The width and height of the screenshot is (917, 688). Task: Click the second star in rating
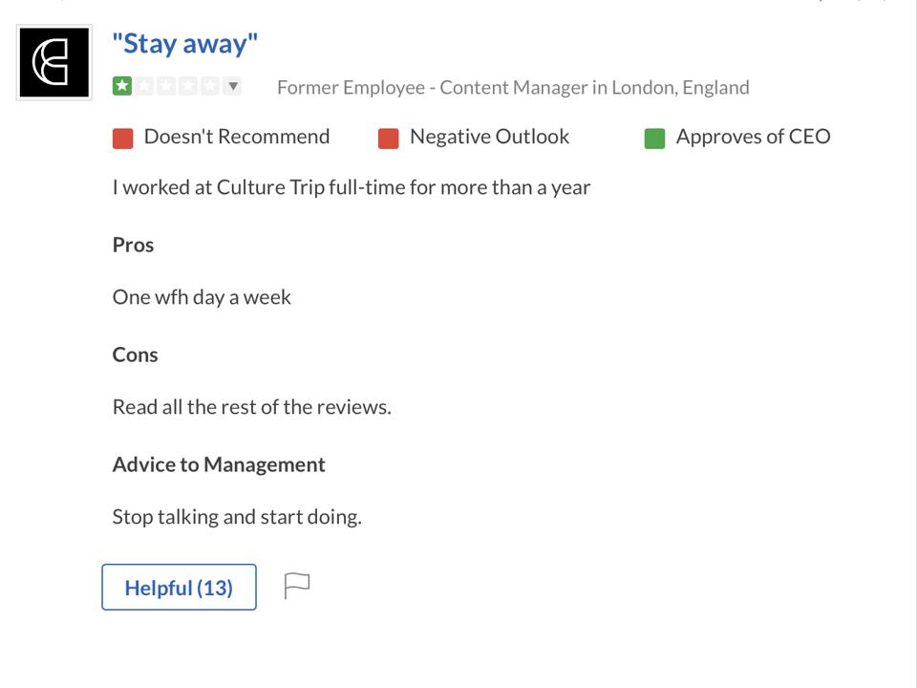[x=144, y=87]
